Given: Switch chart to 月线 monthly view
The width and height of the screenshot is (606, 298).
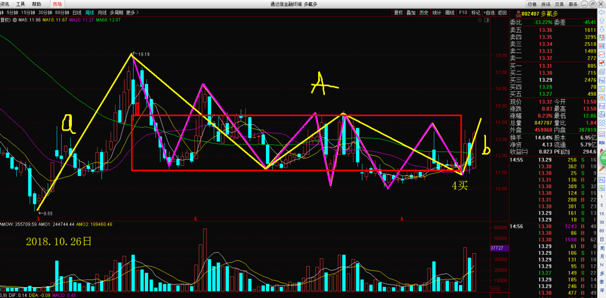Looking at the screenshot, I should coord(102,12).
